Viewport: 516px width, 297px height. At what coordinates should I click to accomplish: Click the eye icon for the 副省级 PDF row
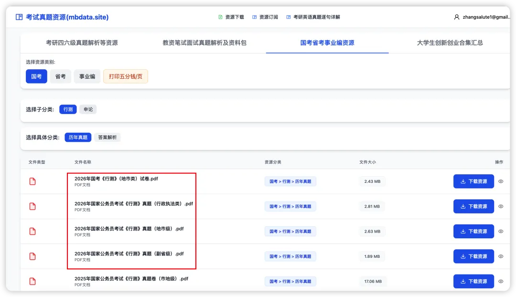click(x=501, y=256)
